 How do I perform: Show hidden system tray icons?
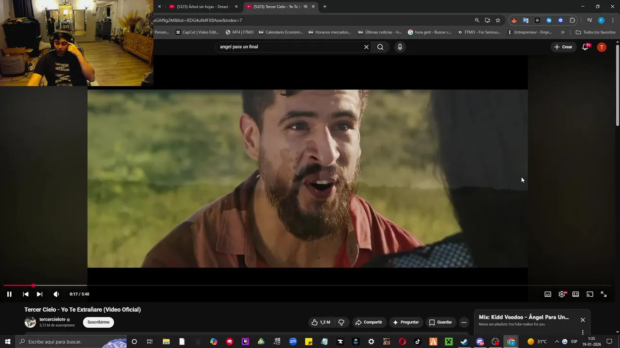coord(557,342)
